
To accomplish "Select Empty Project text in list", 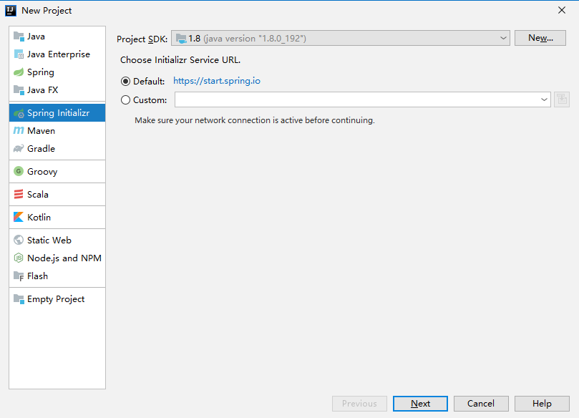I will pyautogui.click(x=56, y=299).
